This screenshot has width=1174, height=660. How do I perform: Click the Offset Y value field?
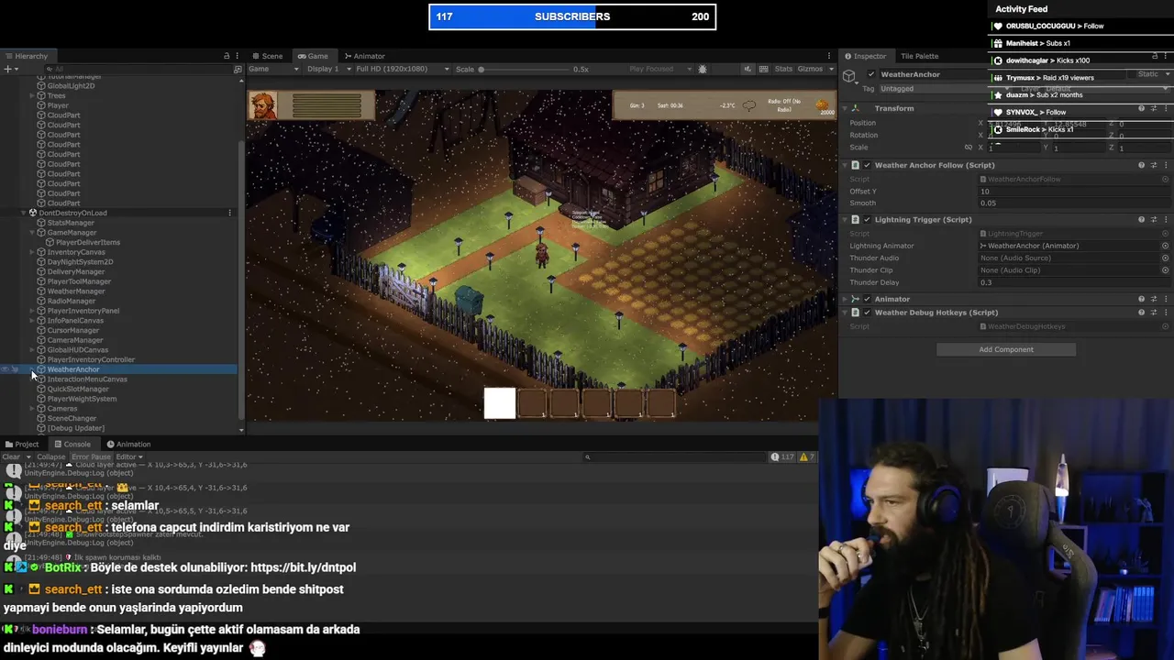tap(1073, 191)
